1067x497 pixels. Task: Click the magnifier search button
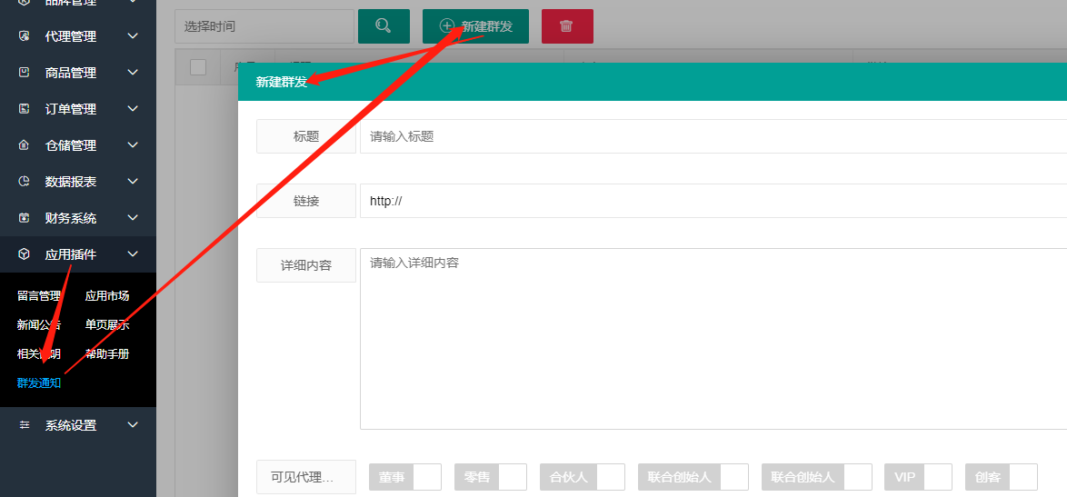coord(384,26)
